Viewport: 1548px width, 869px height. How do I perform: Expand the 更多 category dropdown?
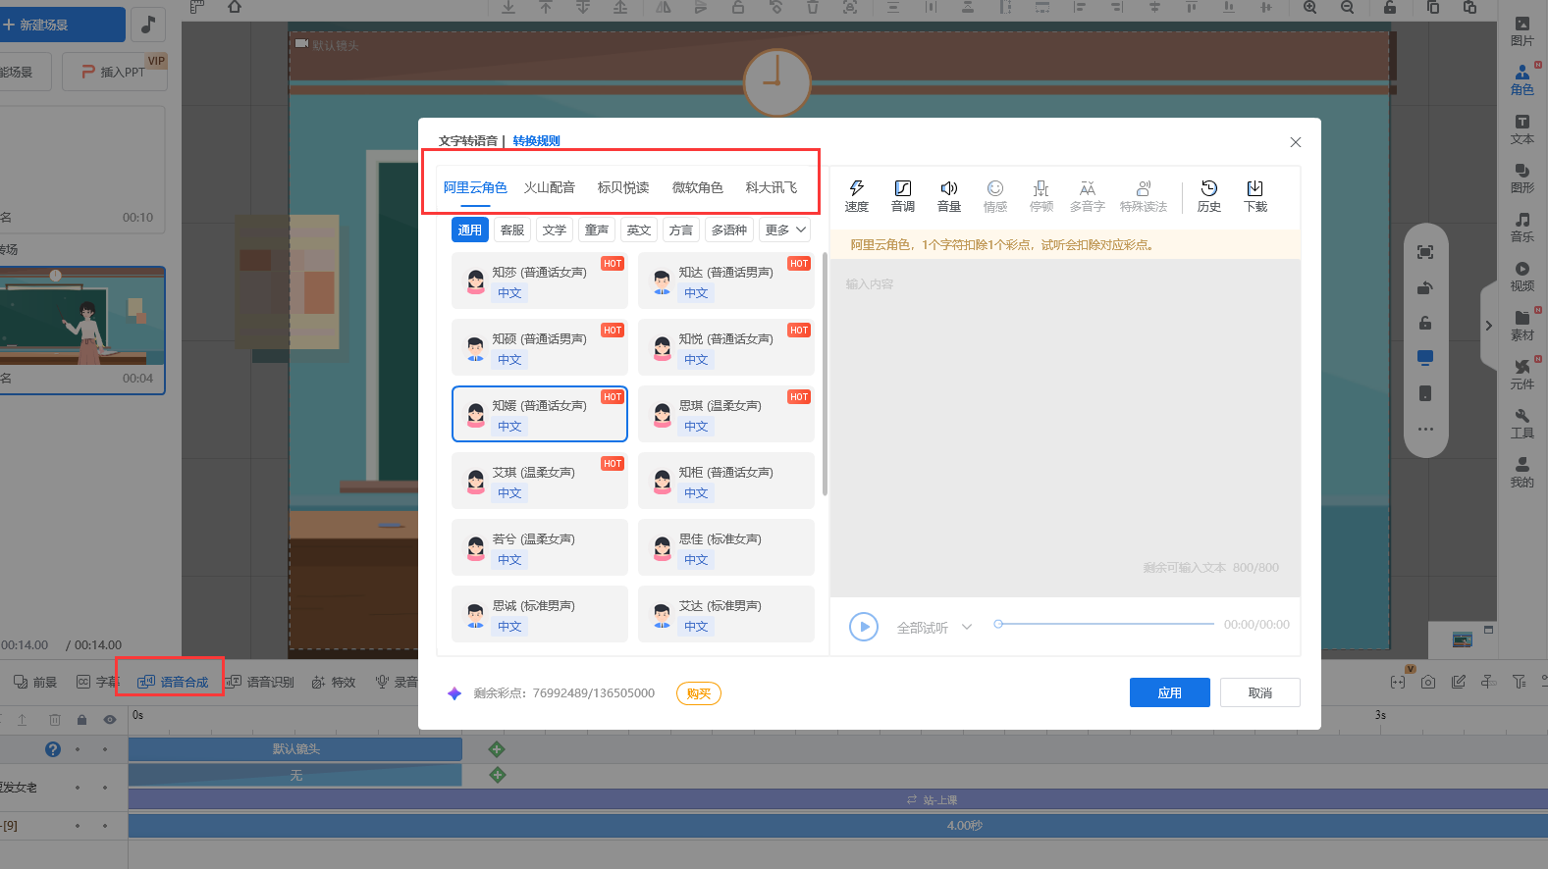pos(786,230)
